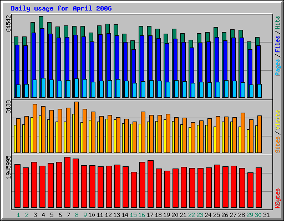The image size is (284, 221).
Task: Select day 22 on the x-axis
Action: (191, 215)
